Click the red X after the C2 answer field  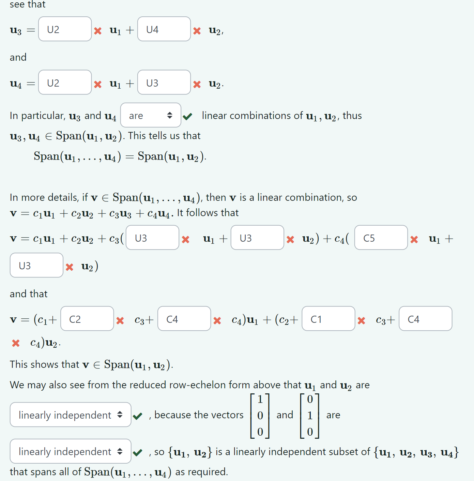120,320
